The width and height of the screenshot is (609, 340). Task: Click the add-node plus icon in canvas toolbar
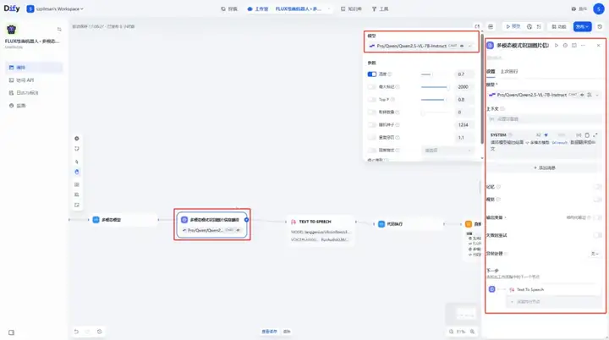[77, 139]
